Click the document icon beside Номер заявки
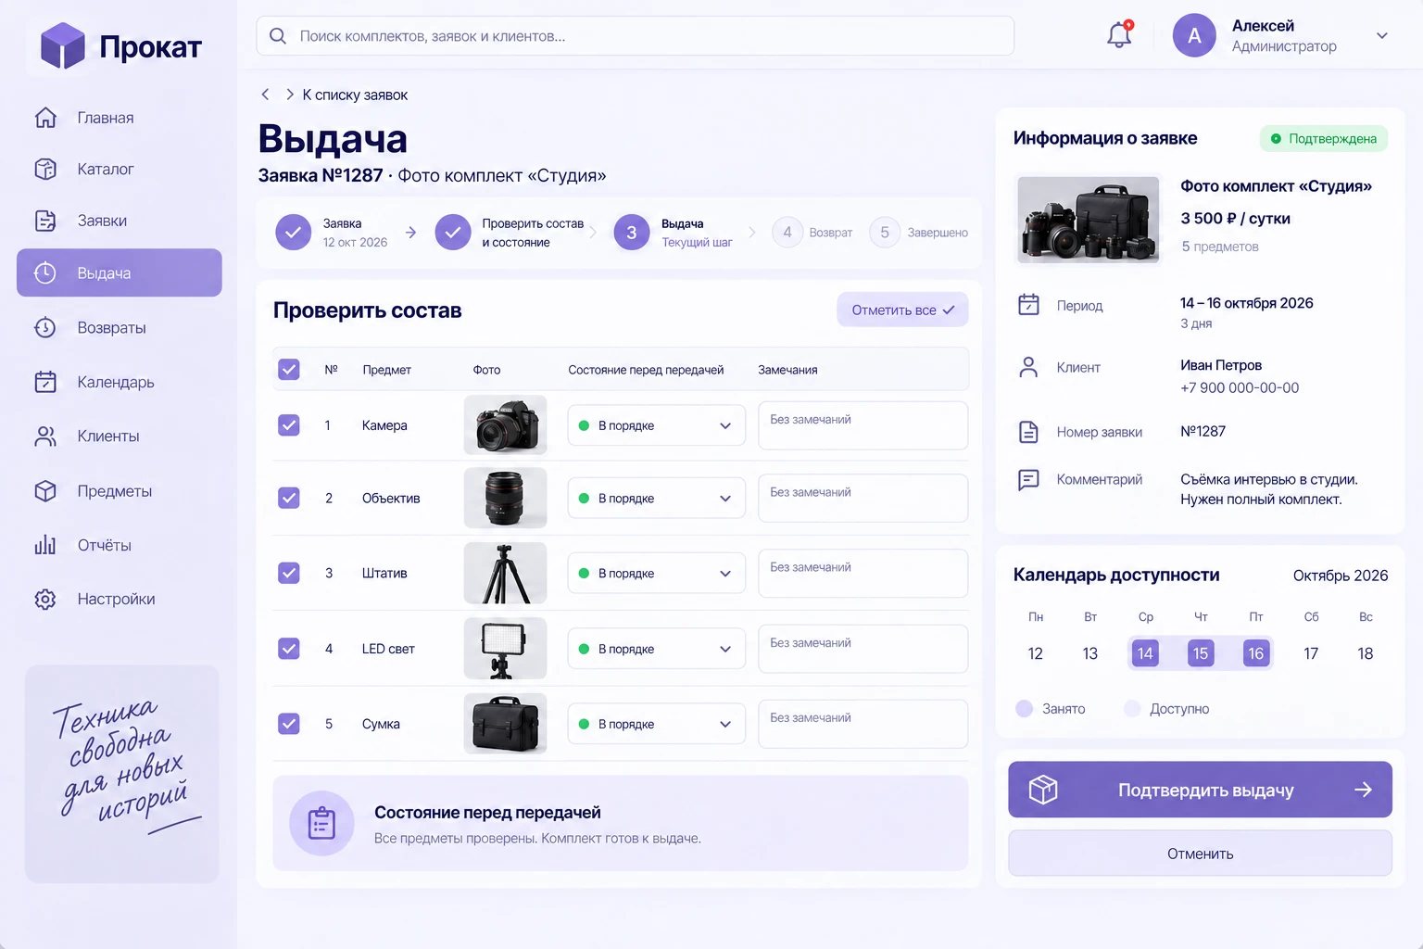This screenshot has height=949, width=1423. click(x=1028, y=432)
